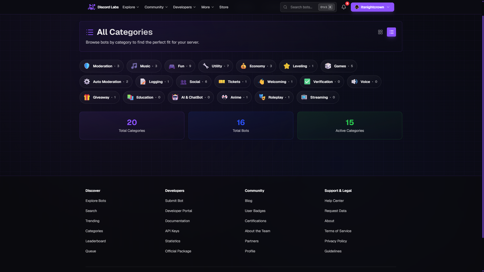Select the Welcoming waving hand icon
The width and height of the screenshot is (484, 272).
point(261,82)
